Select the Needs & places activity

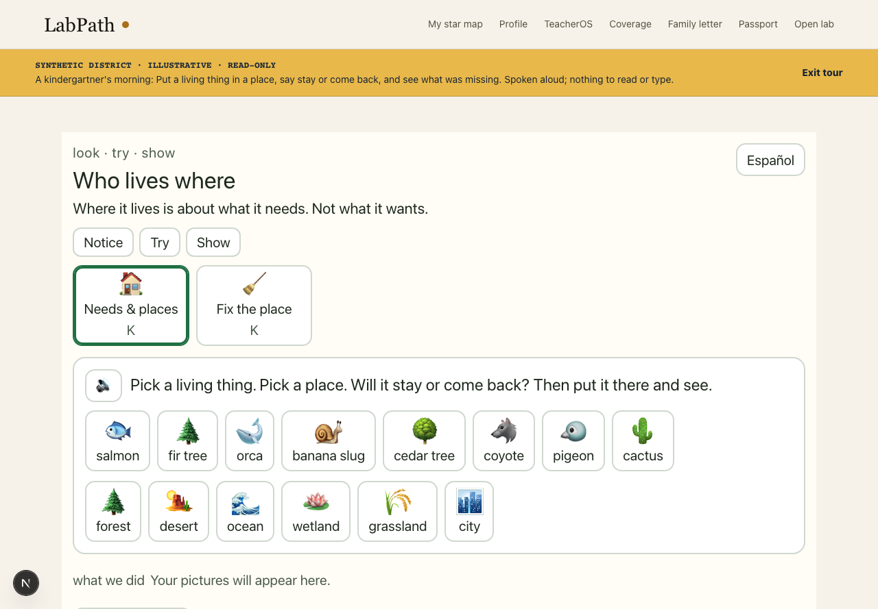pos(131,306)
